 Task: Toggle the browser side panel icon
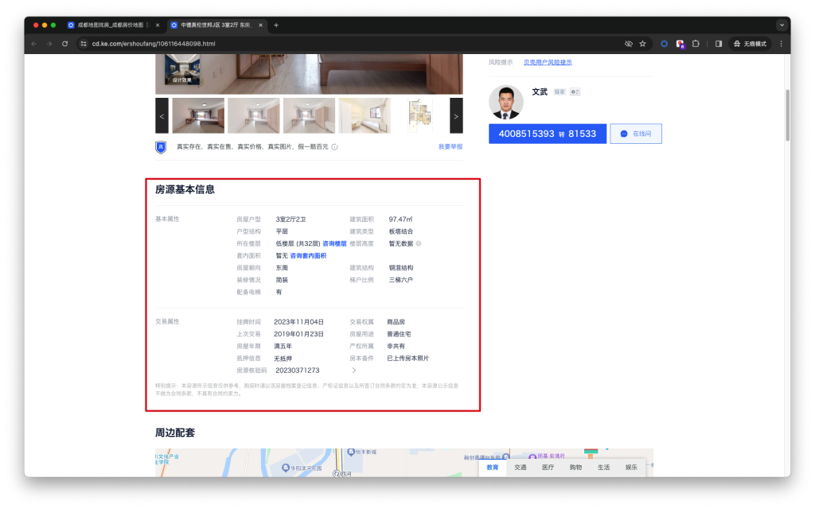tap(719, 44)
